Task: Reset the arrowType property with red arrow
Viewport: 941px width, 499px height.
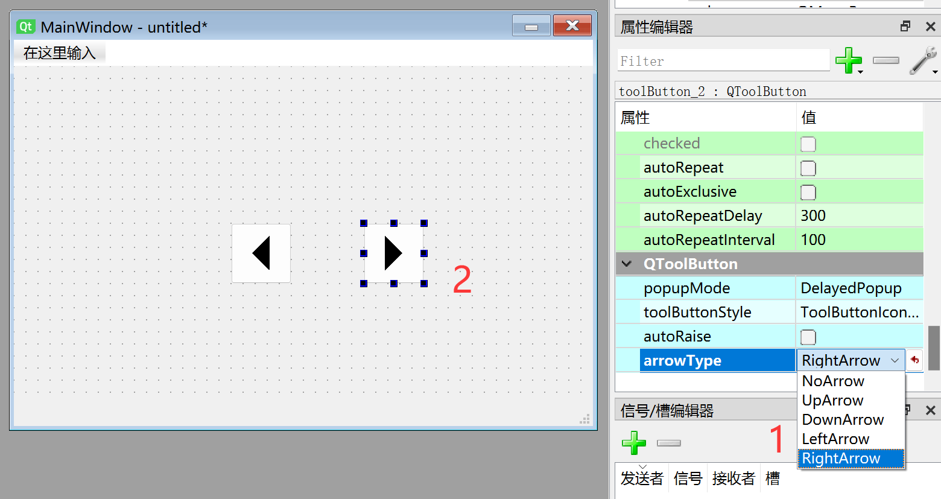Action: 915,360
